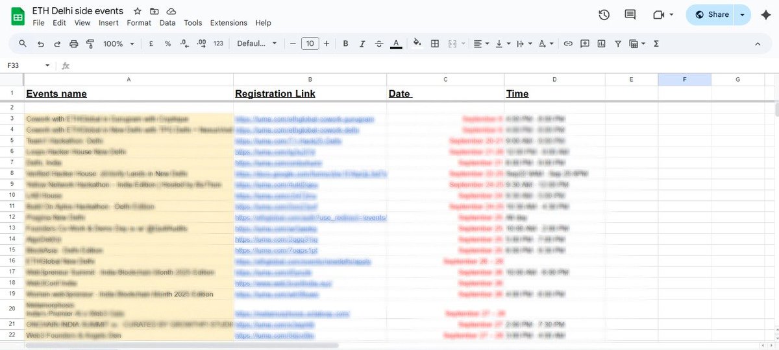
Task: Select column F header
Action: (x=684, y=79)
